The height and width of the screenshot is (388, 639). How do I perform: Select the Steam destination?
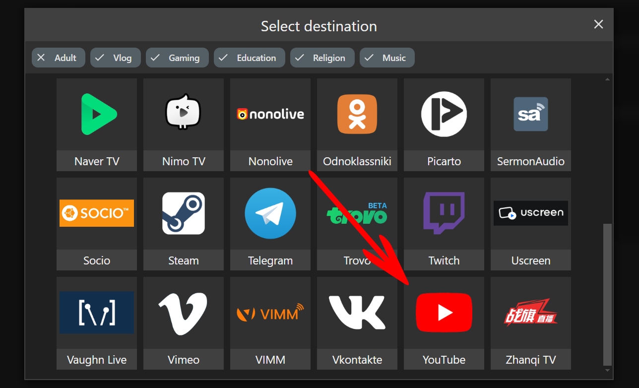[183, 224]
